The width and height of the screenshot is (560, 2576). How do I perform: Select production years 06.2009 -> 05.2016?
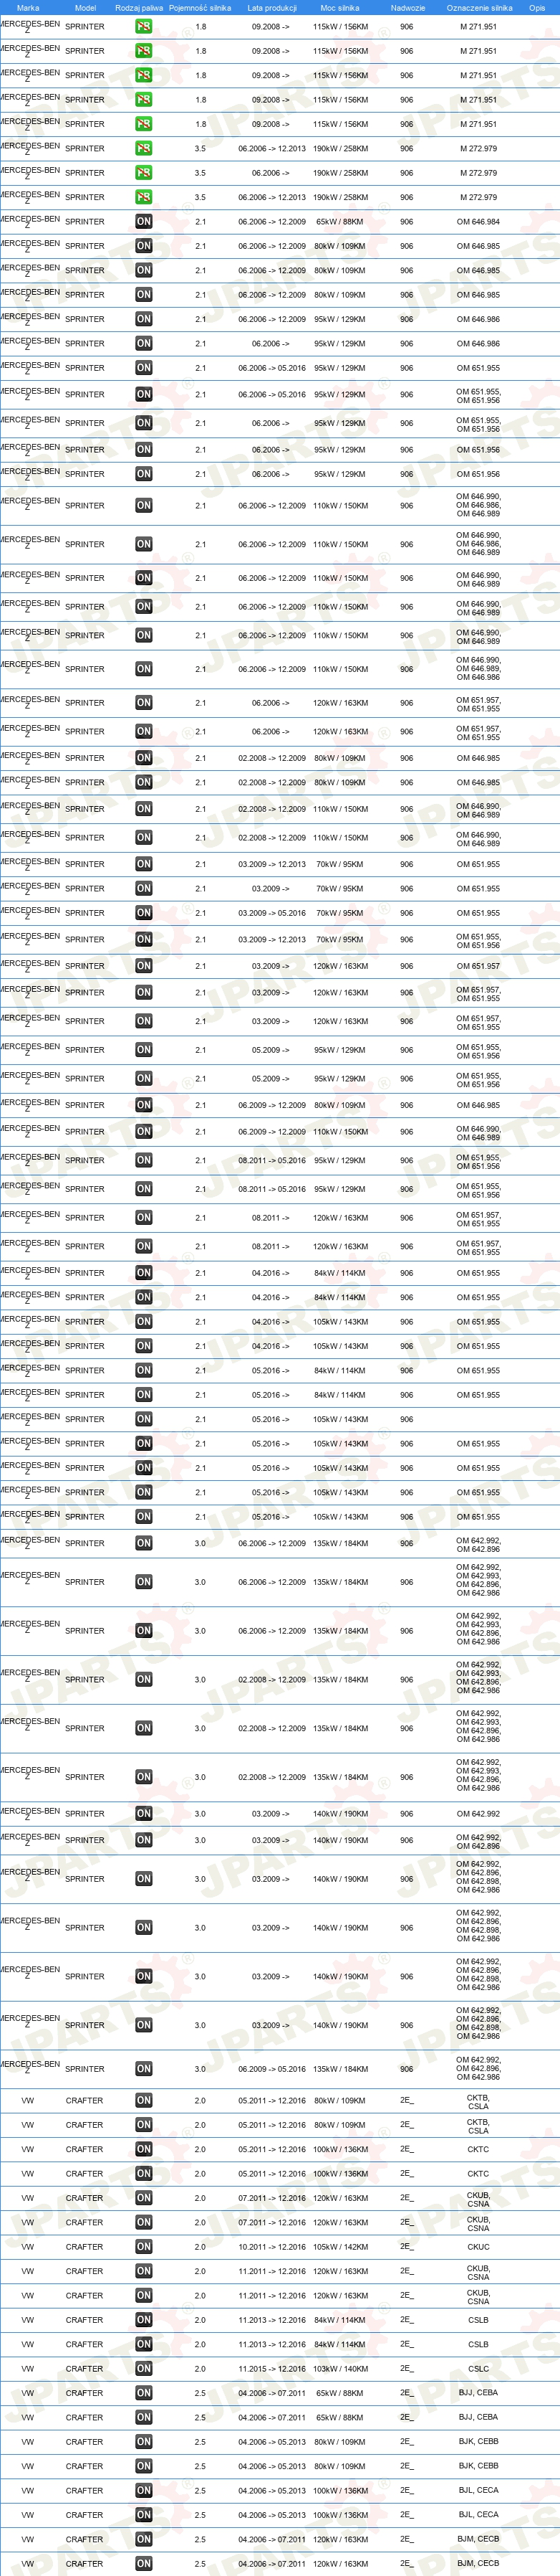[271, 2069]
